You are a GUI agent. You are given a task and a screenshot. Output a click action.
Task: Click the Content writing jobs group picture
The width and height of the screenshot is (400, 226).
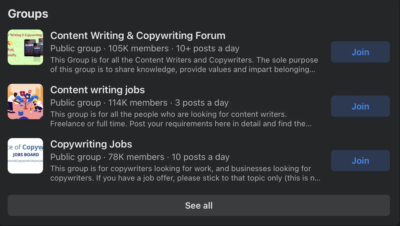coord(25,101)
